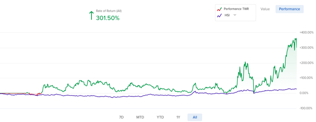Select the Performance tab
316x122 pixels.
point(289,9)
